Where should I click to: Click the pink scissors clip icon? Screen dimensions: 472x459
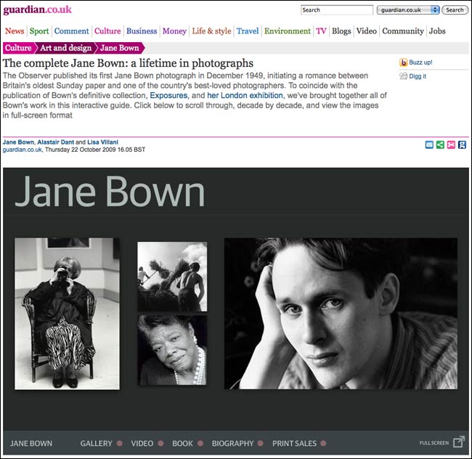tap(451, 145)
